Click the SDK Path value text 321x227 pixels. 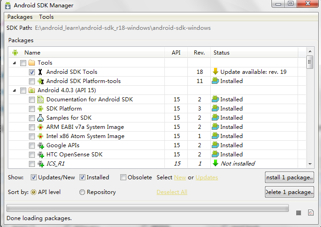pos(123,28)
